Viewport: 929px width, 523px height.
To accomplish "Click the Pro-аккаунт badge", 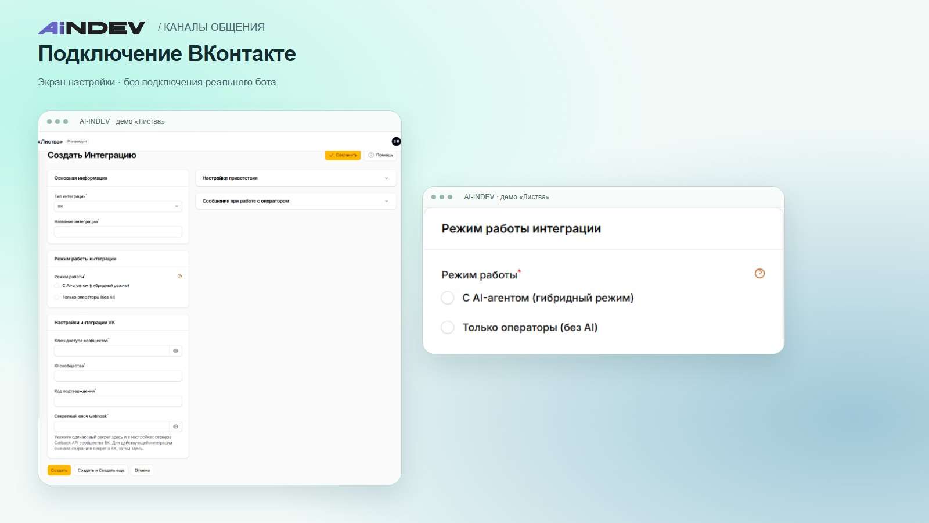I will tap(77, 141).
